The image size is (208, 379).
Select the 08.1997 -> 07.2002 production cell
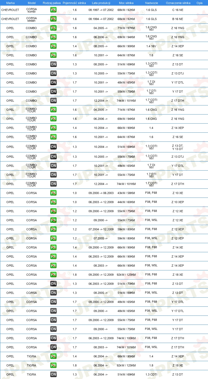(x=101, y=10)
